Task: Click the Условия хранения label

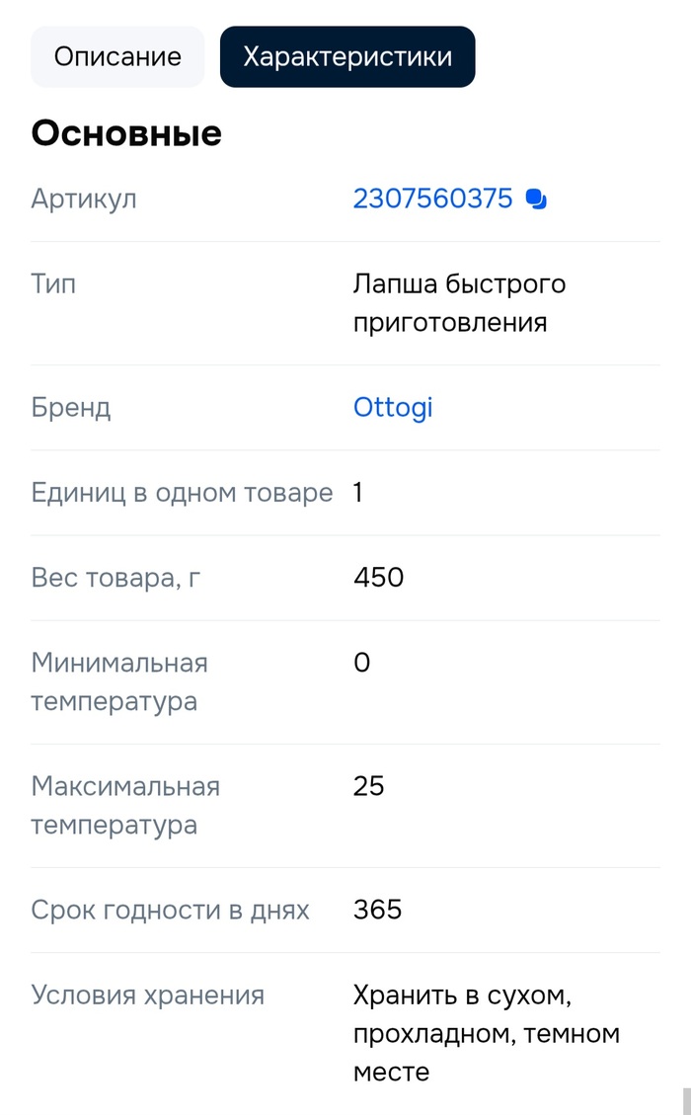Action: [147, 995]
